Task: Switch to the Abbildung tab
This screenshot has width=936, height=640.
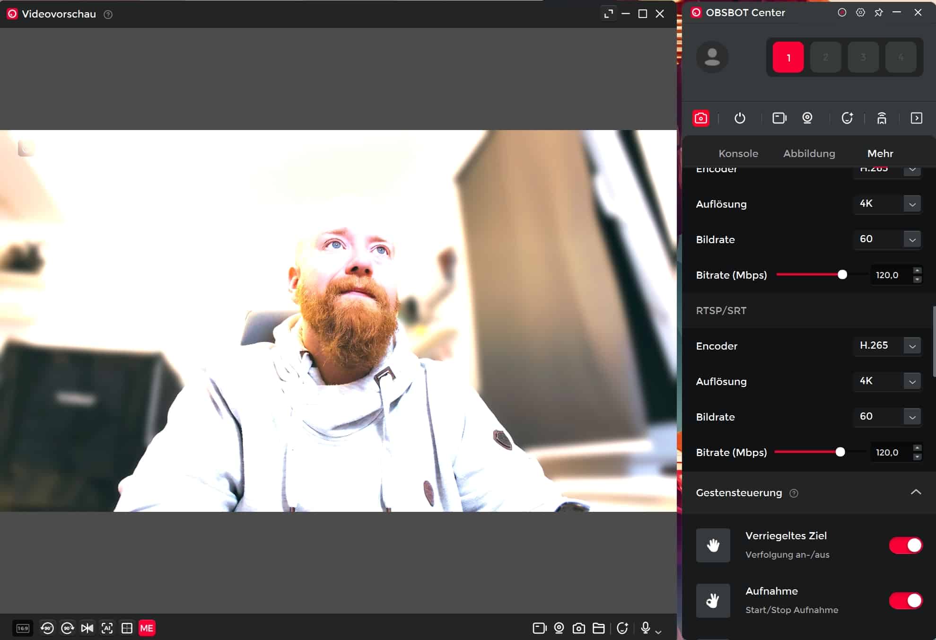Action: pos(809,154)
